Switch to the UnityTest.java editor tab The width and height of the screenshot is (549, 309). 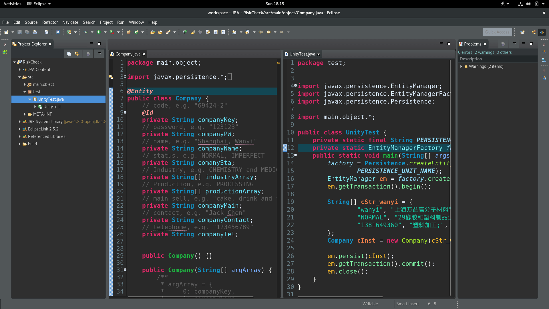point(302,54)
